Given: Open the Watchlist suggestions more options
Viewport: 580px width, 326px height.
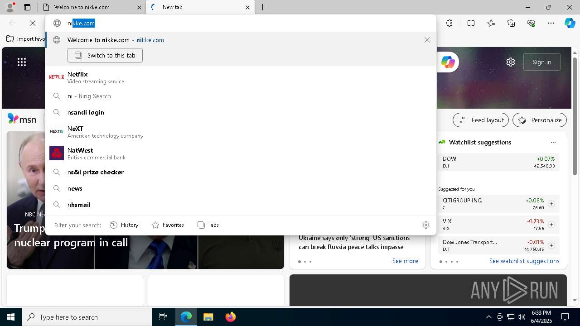Looking at the screenshot, I should pos(553,142).
